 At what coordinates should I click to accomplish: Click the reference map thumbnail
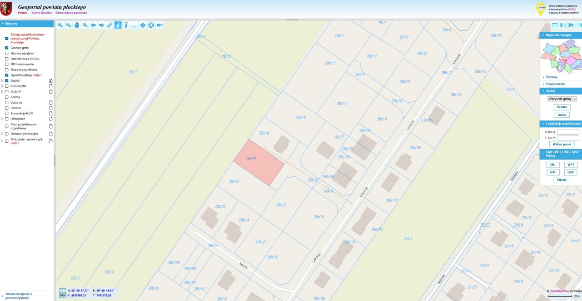tap(561, 55)
